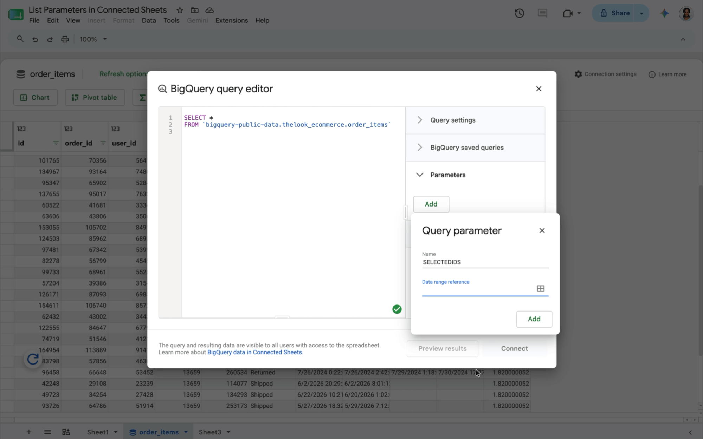Viewport: 703px width, 439px height.
Task: Open the Data menu
Action: point(149,21)
